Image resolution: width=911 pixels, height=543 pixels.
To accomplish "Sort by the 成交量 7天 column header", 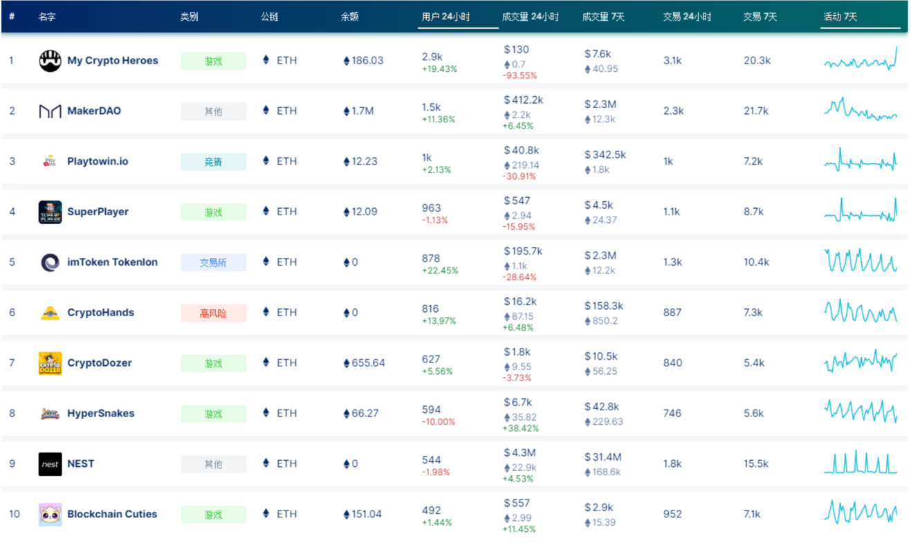I will (603, 17).
